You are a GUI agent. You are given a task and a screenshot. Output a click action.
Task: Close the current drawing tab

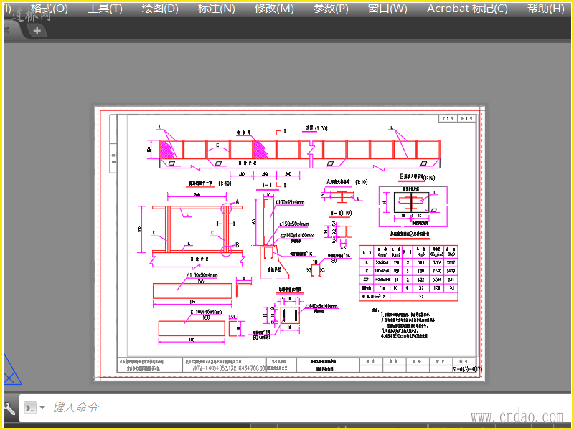(x=7, y=30)
